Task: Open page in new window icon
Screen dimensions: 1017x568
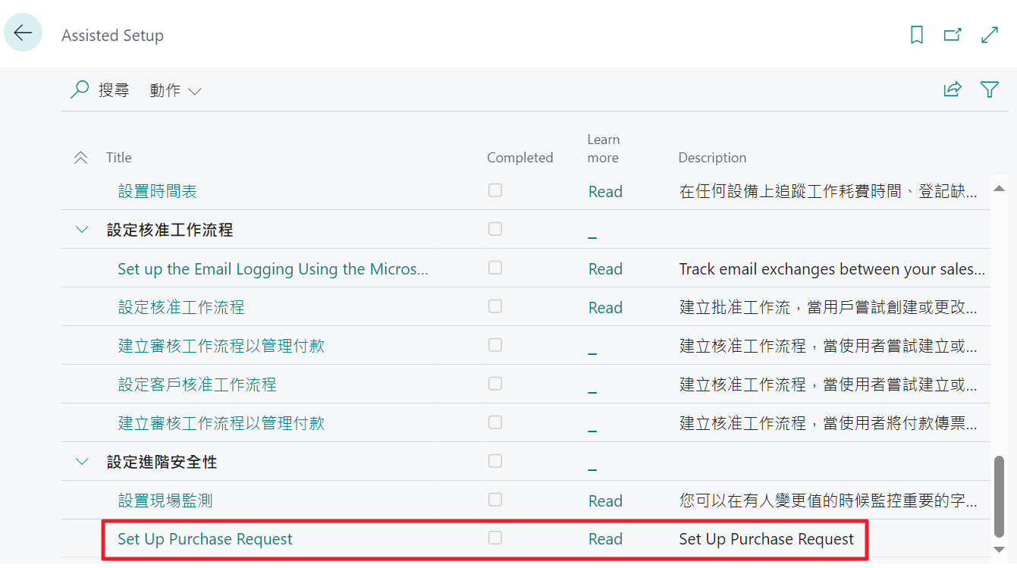Action: tap(953, 35)
